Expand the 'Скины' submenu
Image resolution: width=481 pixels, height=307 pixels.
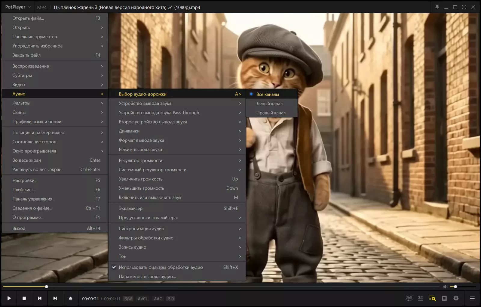coord(55,112)
